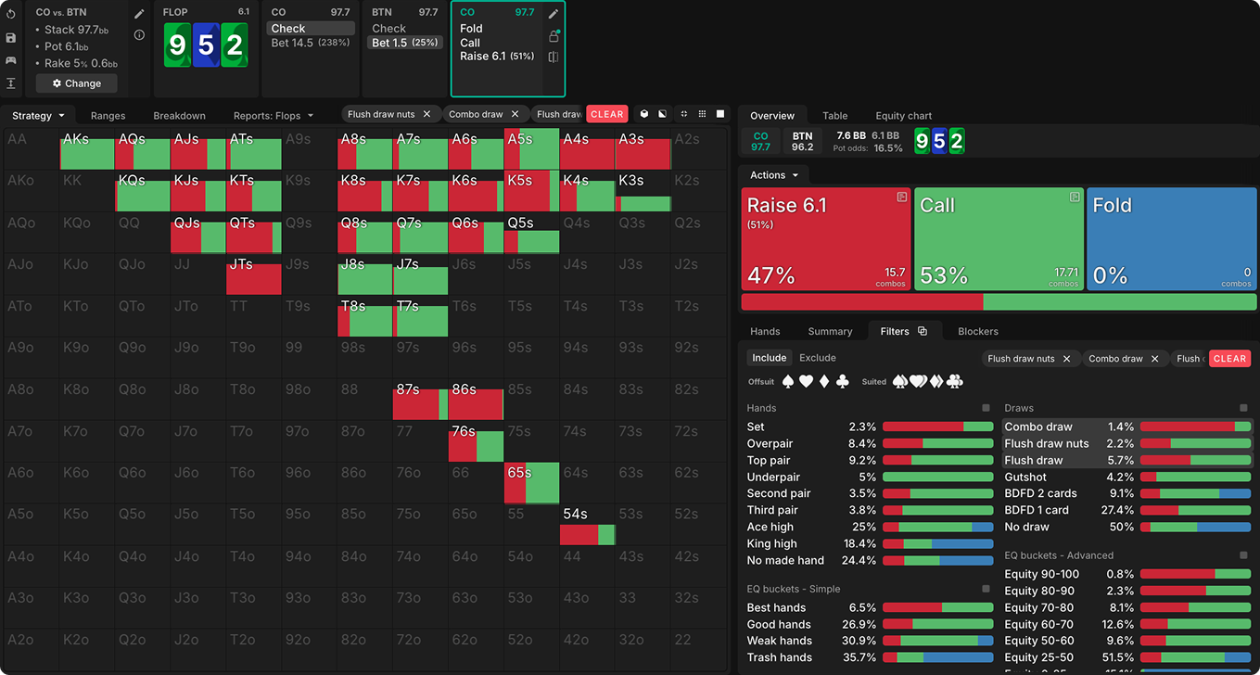Click the lock icon in active CO panel
The image size is (1260, 675).
pos(554,36)
